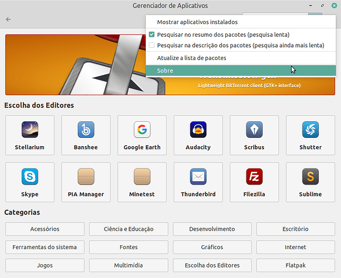341x278 pixels.
Task: Open the Scribus app tile
Action: tap(254, 135)
